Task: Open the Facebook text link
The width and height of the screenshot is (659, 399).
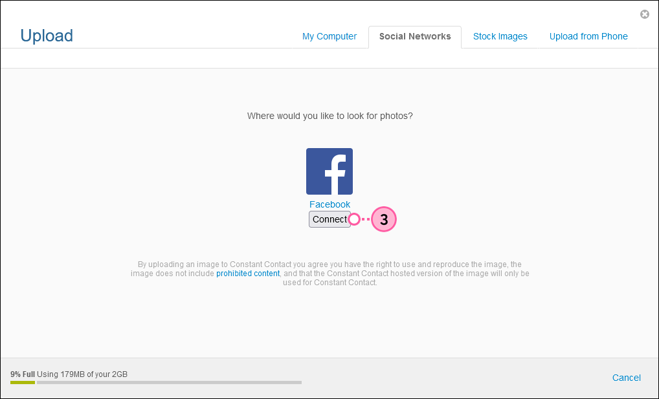Action: click(x=330, y=204)
